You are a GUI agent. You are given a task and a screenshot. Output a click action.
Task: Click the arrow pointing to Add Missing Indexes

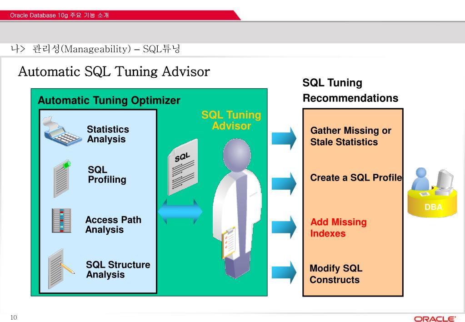pyautogui.click(x=284, y=227)
